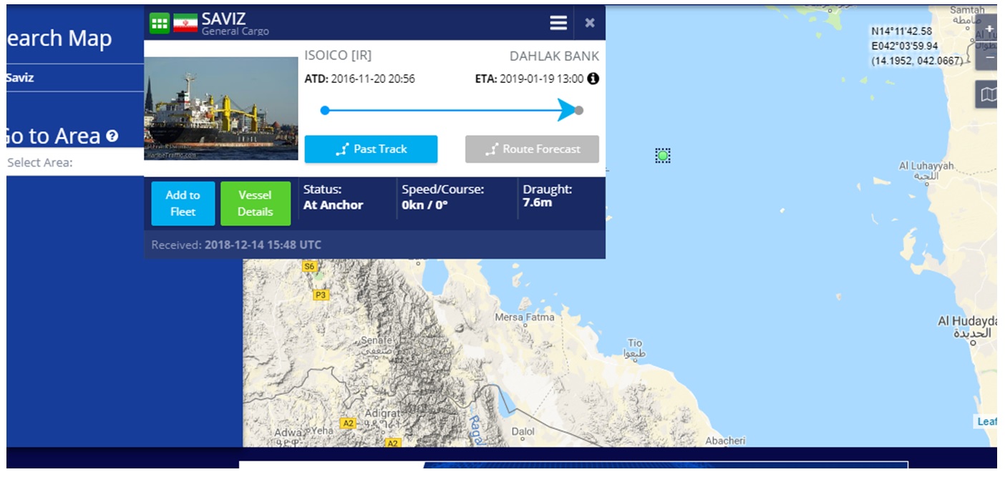Open the Leaflet attribution link

coord(987,421)
